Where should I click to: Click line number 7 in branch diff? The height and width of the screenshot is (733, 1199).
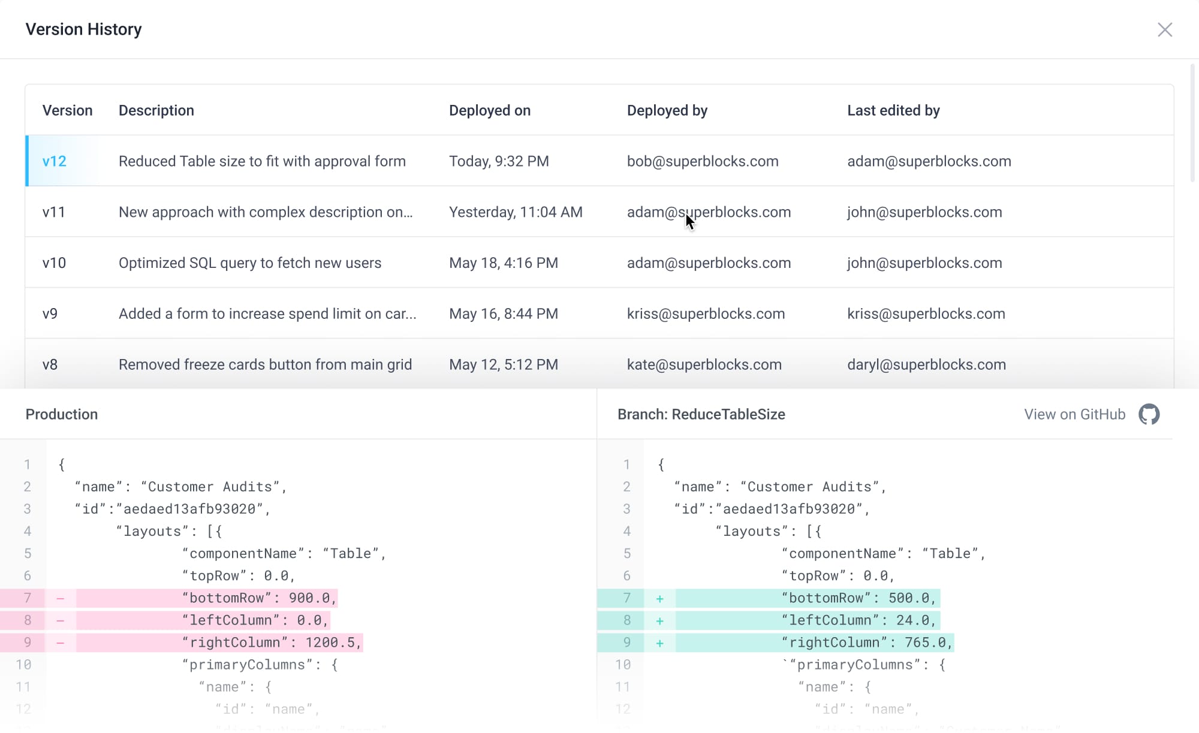626,598
